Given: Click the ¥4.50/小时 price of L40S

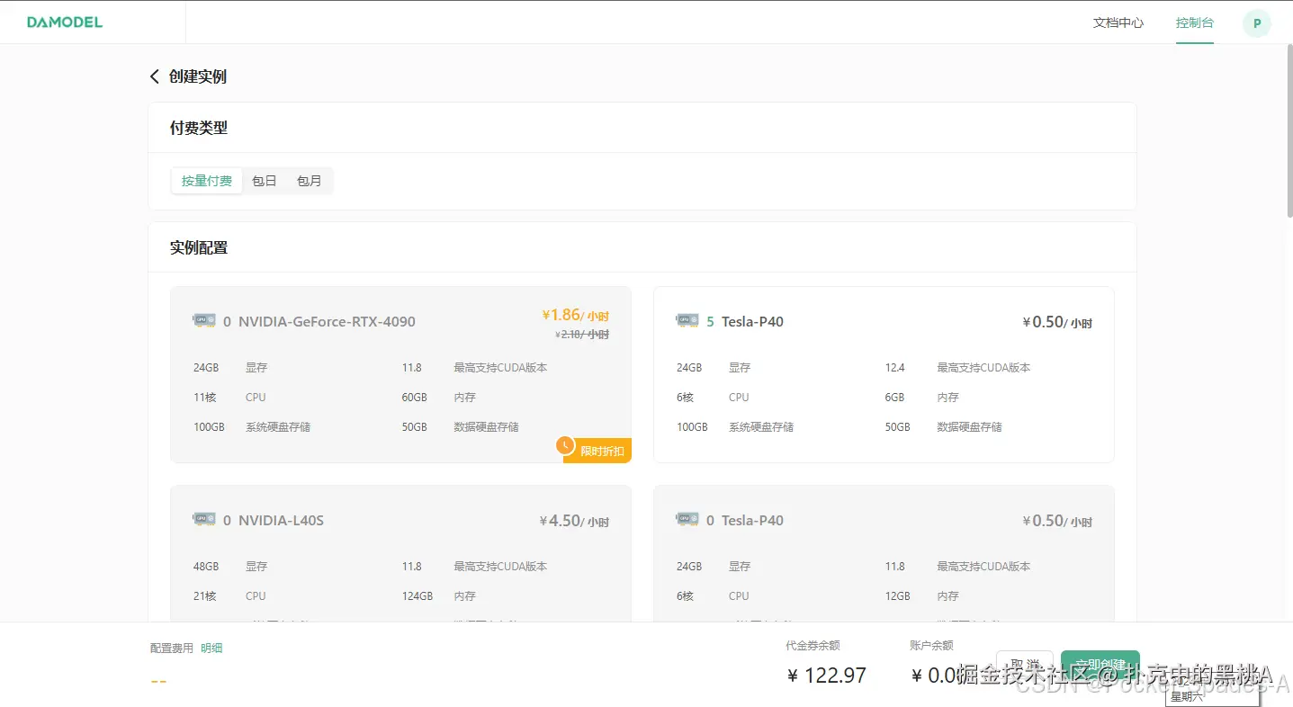Looking at the screenshot, I should 574,521.
